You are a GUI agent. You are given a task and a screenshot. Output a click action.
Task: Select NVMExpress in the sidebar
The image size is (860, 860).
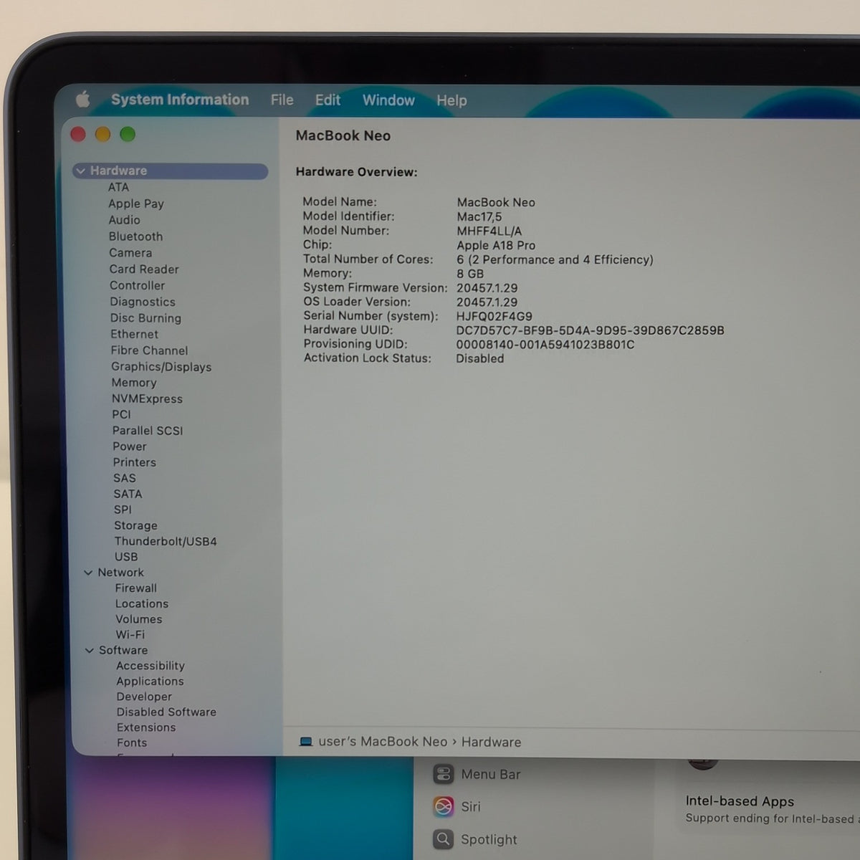pyautogui.click(x=147, y=399)
